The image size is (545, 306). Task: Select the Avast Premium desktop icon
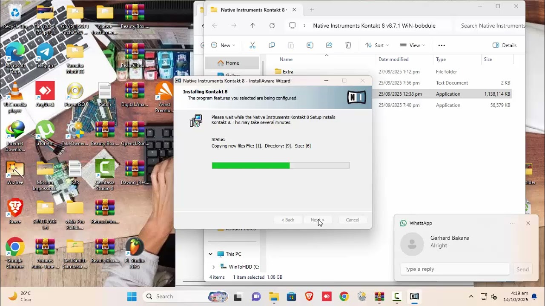pos(164,98)
